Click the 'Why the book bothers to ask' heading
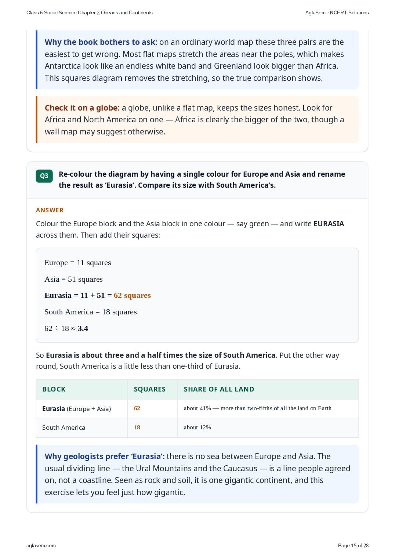Image resolution: width=395 pixels, height=559 pixels. click(x=101, y=42)
